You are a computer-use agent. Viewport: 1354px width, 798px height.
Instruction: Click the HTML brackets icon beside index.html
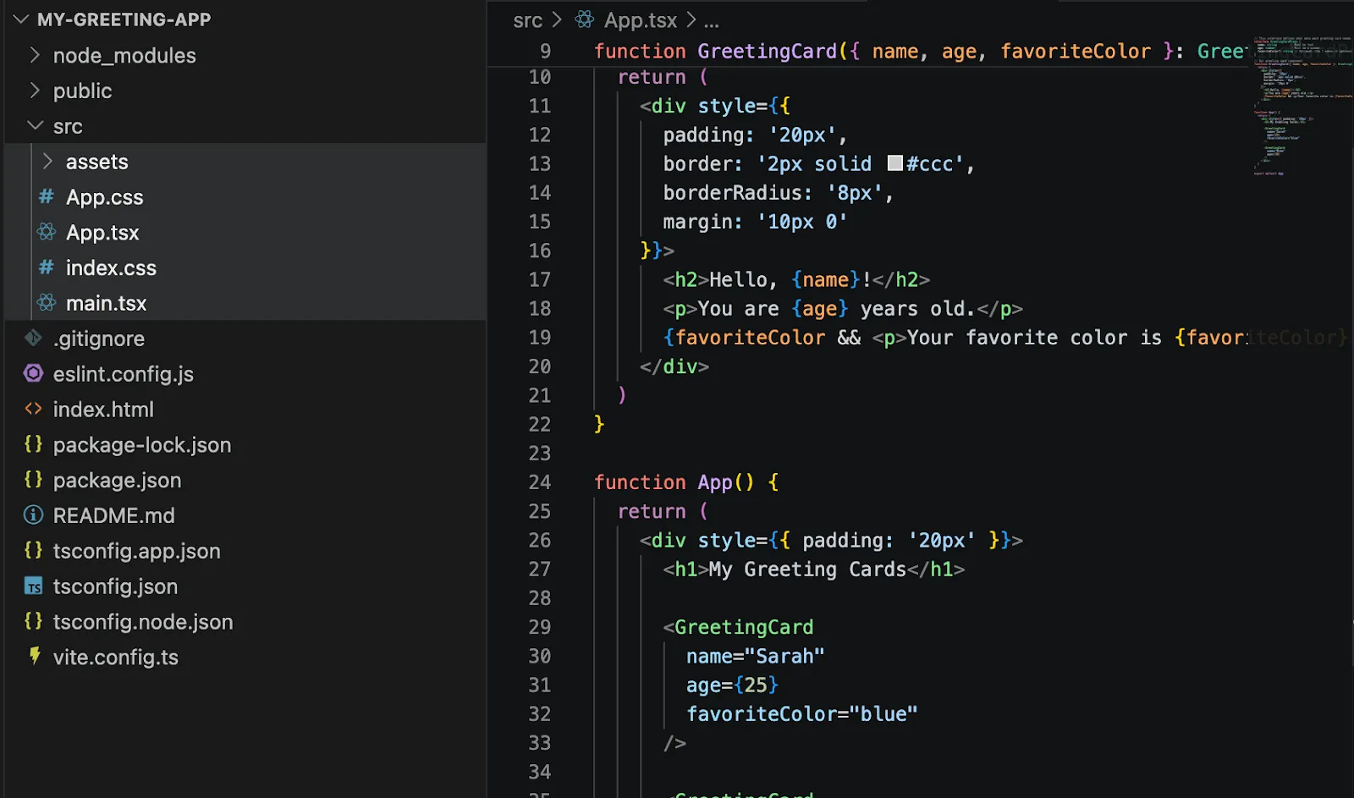(x=33, y=409)
